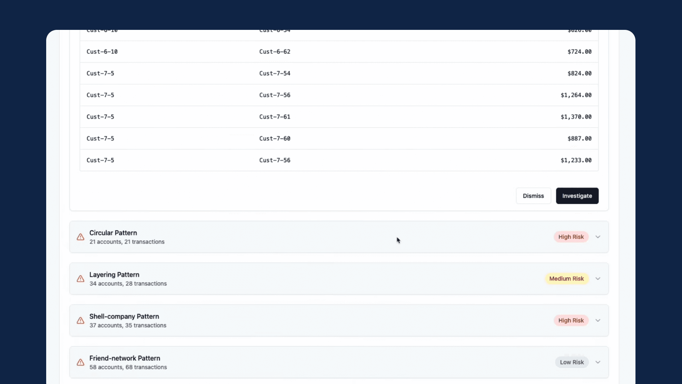This screenshot has width=682, height=384.
Task: Click the $1,264.00 amount cell
Action: (576, 95)
